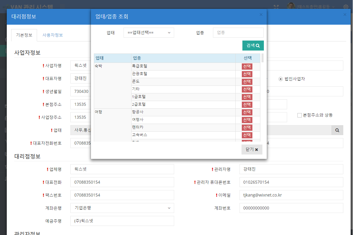The height and width of the screenshot is (235, 353).
Task: Click the 숙박 category cell
Action: (x=113, y=85)
